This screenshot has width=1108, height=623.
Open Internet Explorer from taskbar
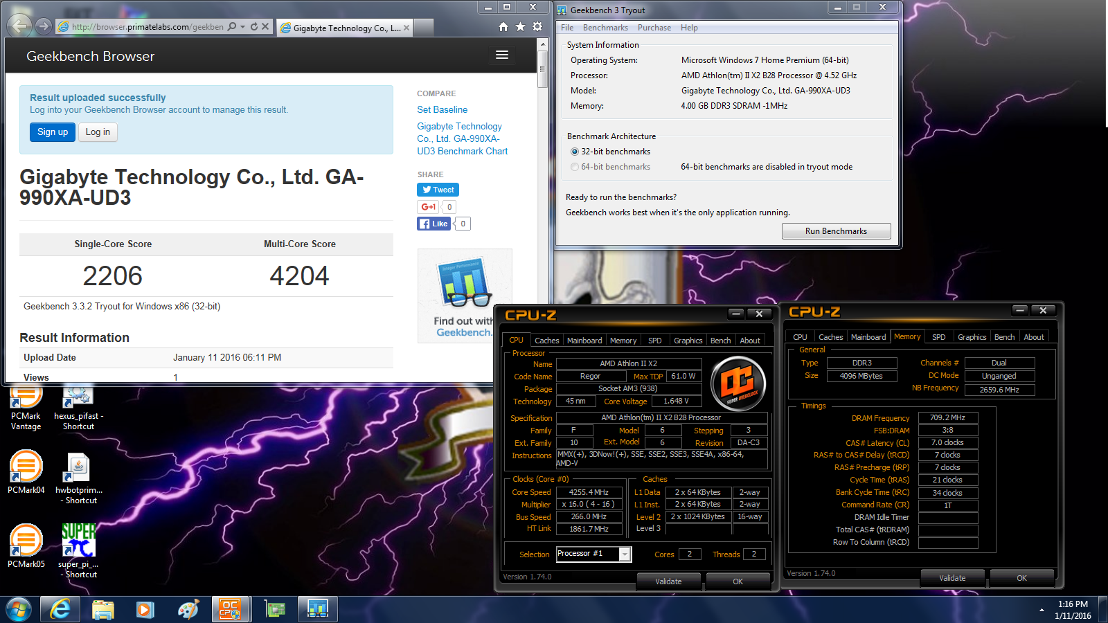60,610
